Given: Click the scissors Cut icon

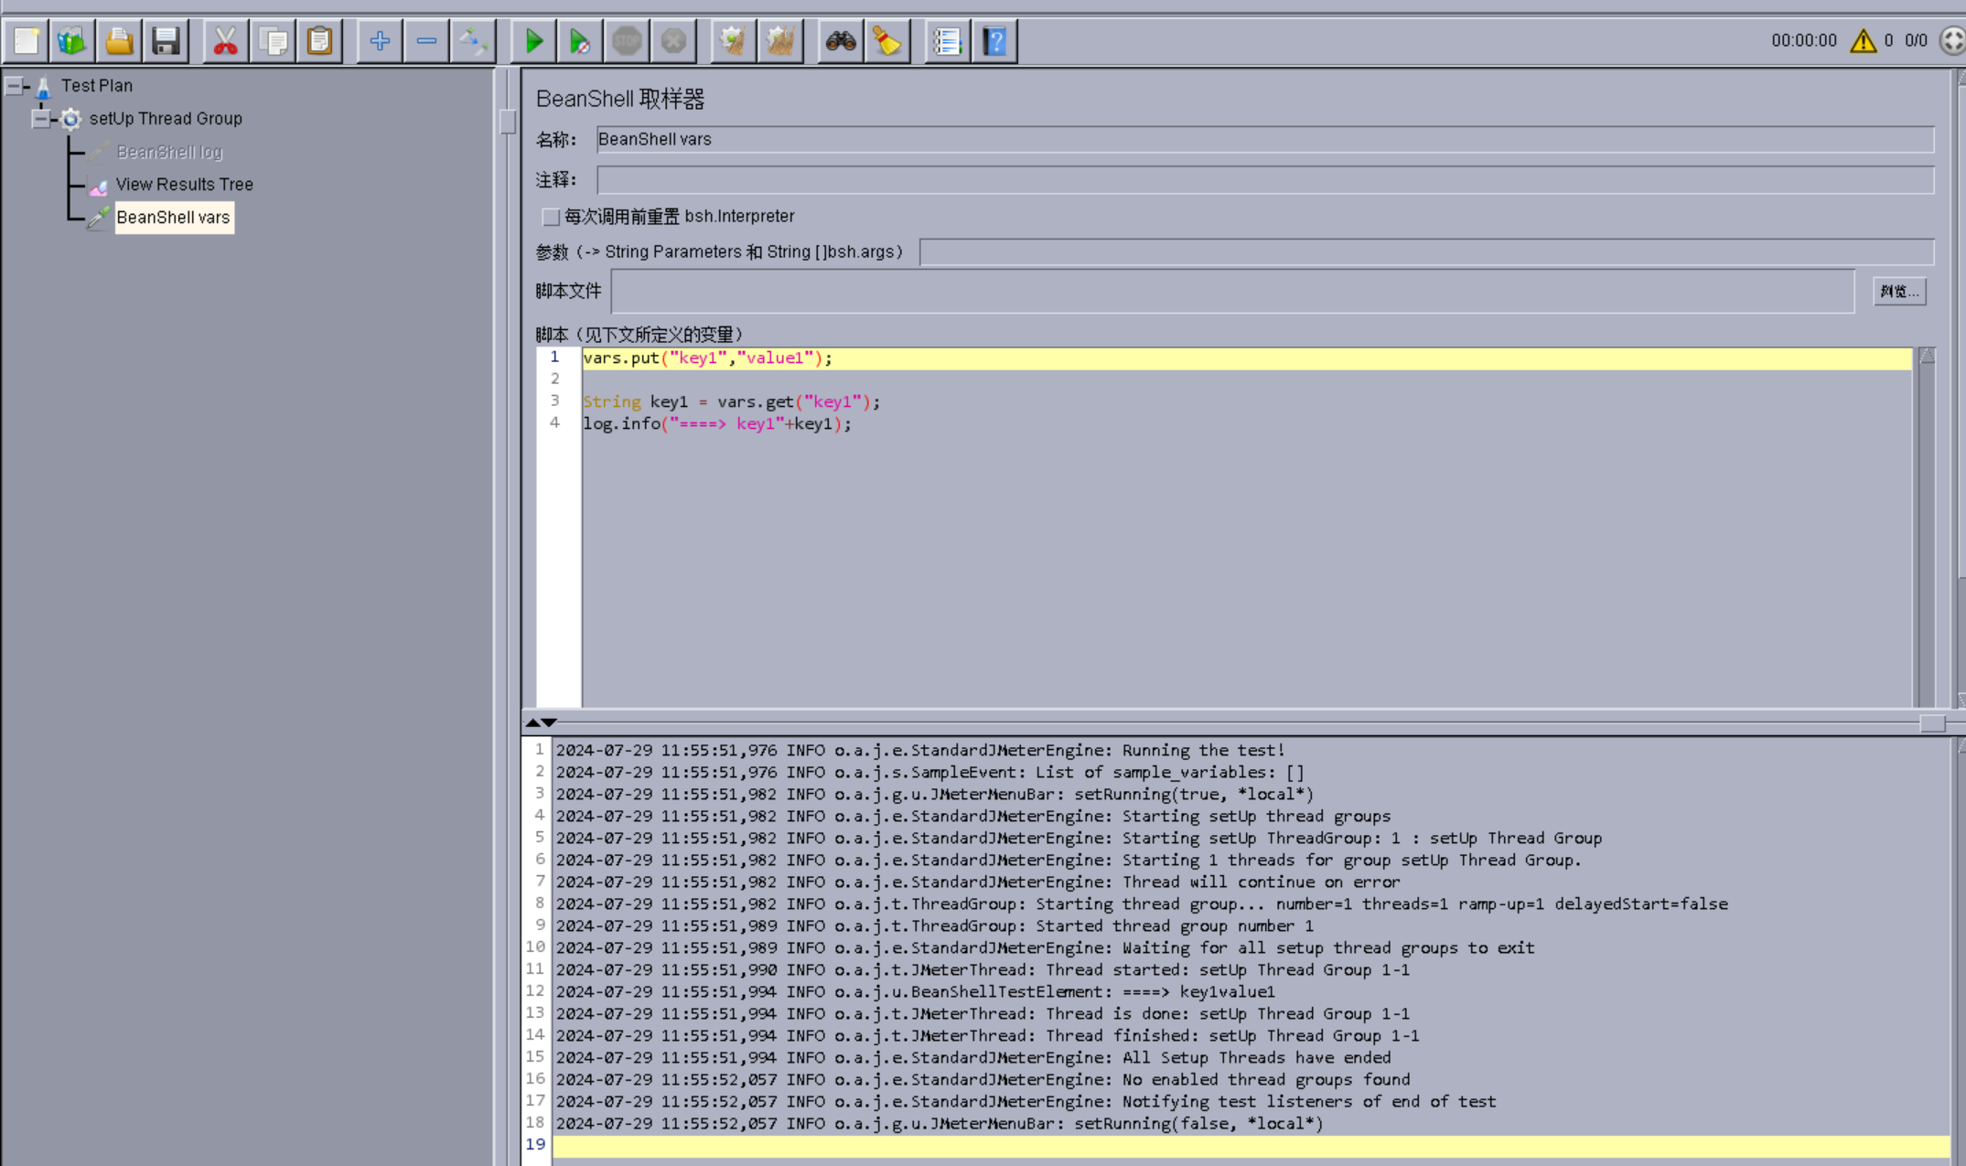Looking at the screenshot, I should click(225, 41).
